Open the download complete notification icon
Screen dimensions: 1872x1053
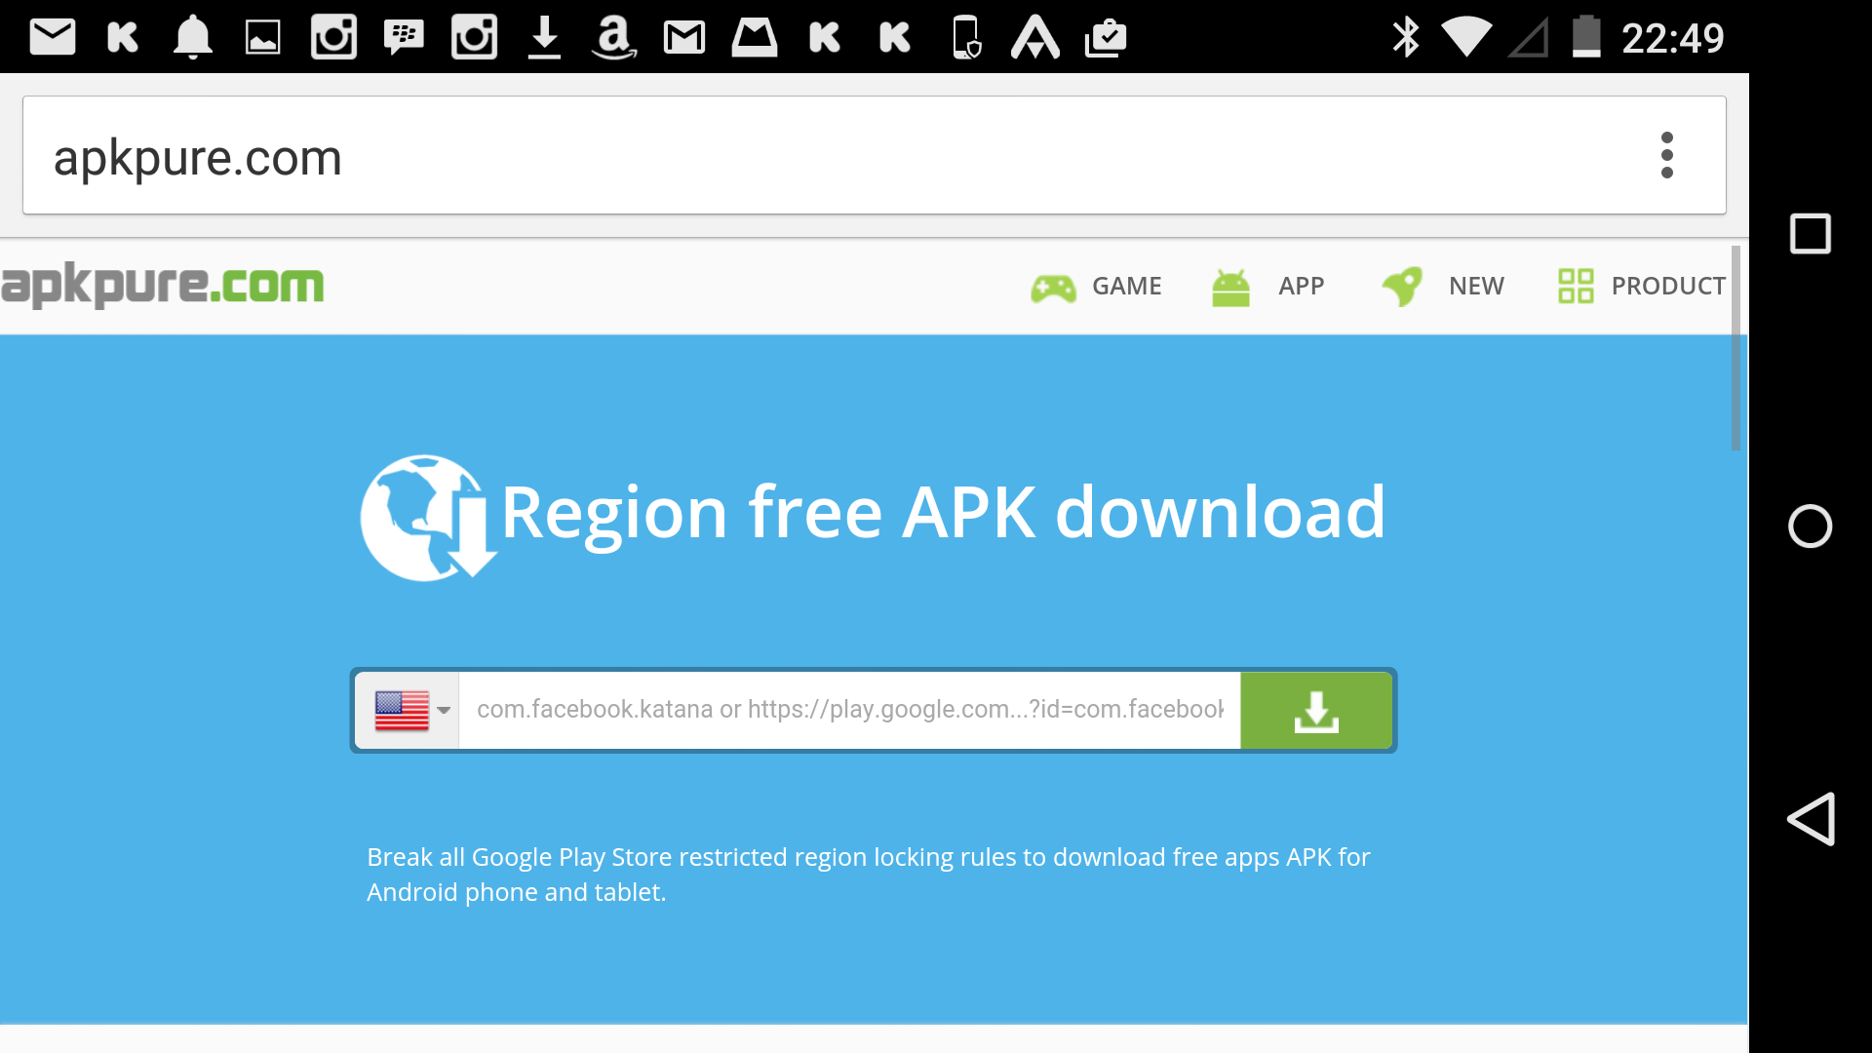click(544, 38)
